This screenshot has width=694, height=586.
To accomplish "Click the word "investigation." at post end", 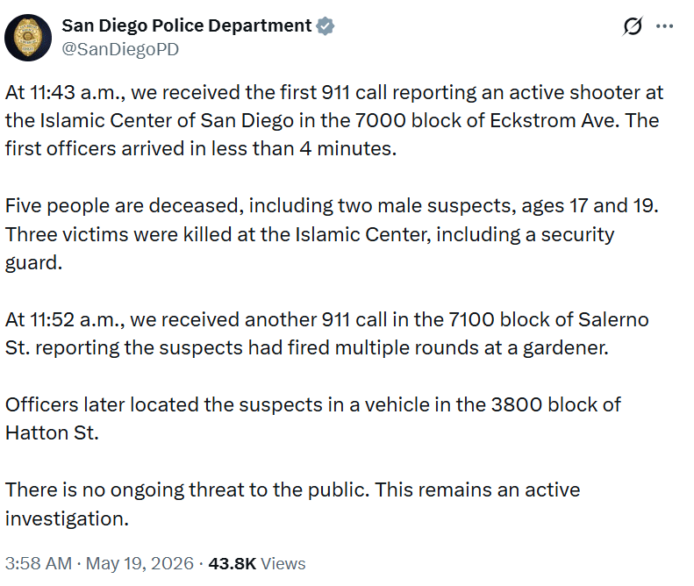I will [67, 518].
